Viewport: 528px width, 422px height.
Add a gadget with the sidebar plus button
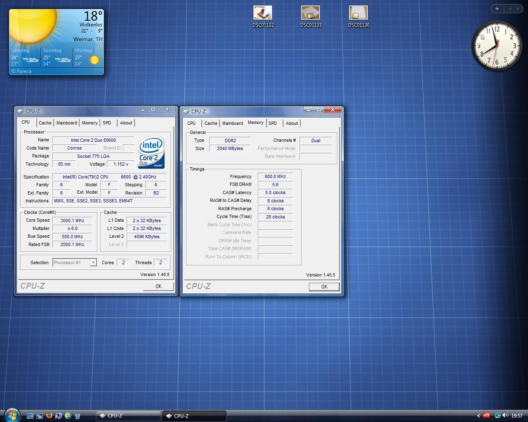pyautogui.click(x=497, y=9)
